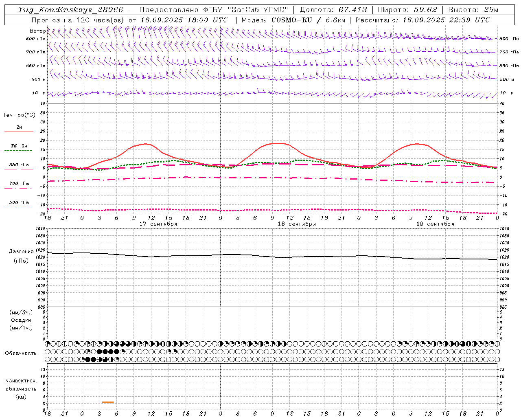Click the Тем-ра(°C) temperature axis label
Image resolution: width=521 pixels, height=417 pixels.
[x=19, y=115]
